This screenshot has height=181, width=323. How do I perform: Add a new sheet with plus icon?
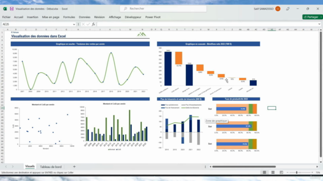(74, 166)
